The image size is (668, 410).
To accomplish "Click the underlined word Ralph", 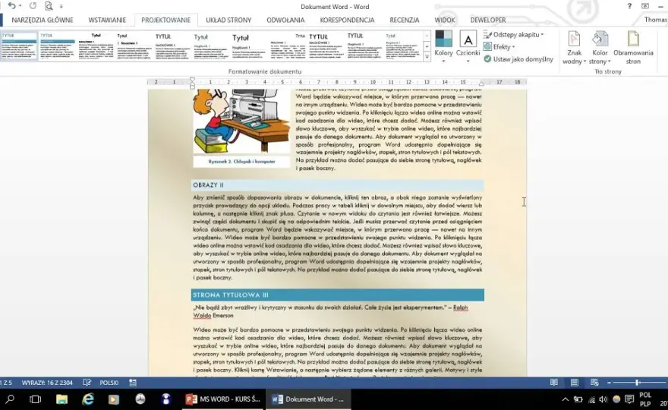I will [x=460, y=307].
